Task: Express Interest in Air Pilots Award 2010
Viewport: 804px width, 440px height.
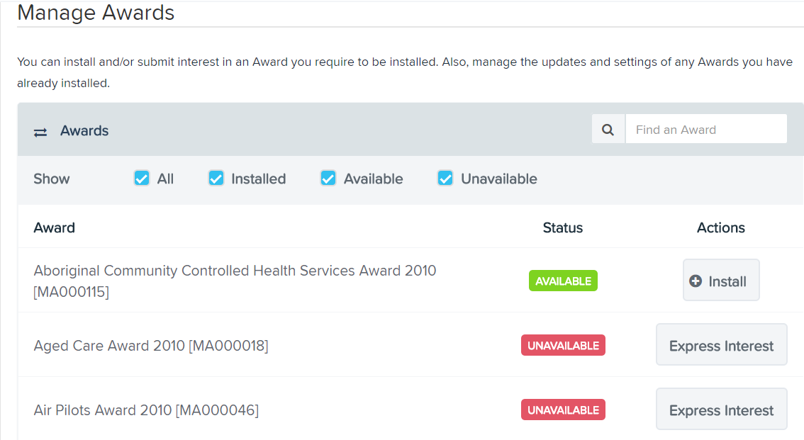Action: pyautogui.click(x=722, y=410)
